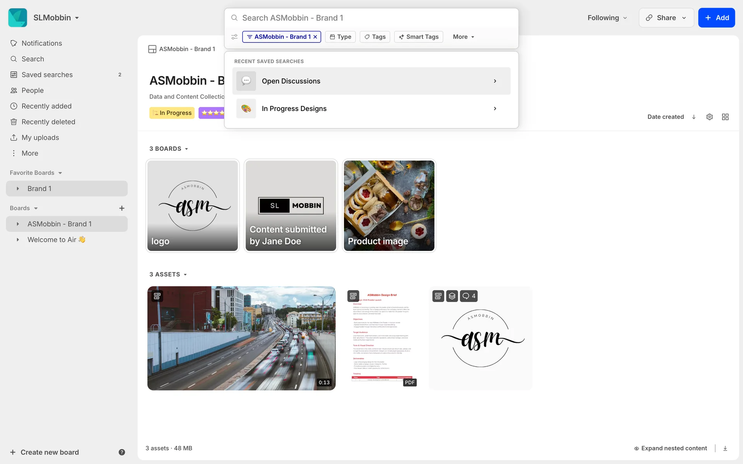The height and width of the screenshot is (464, 743).
Task: Click the blue Add button
Action: coord(716,18)
